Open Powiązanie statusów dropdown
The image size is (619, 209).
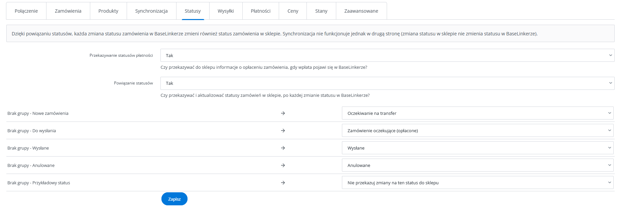(x=387, y=83)
